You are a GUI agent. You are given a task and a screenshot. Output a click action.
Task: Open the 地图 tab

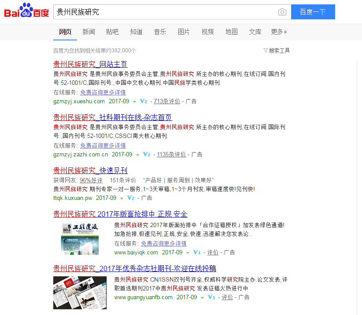point(231,32)
